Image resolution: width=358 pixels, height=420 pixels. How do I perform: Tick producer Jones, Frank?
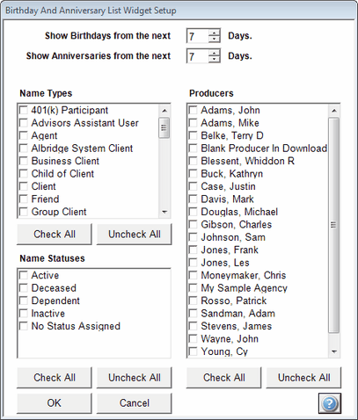click(x=193, y=250)
